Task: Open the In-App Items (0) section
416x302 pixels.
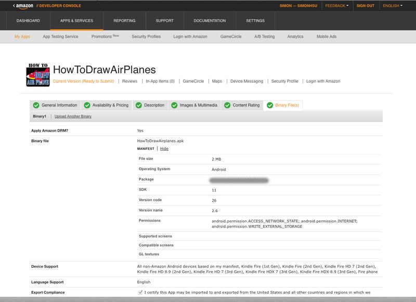Action: coord(160,82)
